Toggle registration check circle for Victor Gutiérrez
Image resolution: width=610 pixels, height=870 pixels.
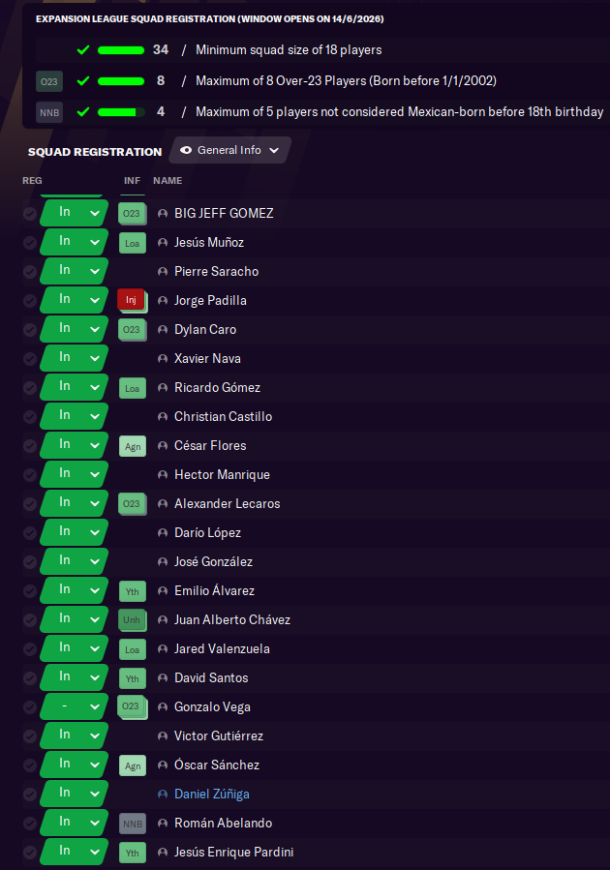[x=30, y=735]
